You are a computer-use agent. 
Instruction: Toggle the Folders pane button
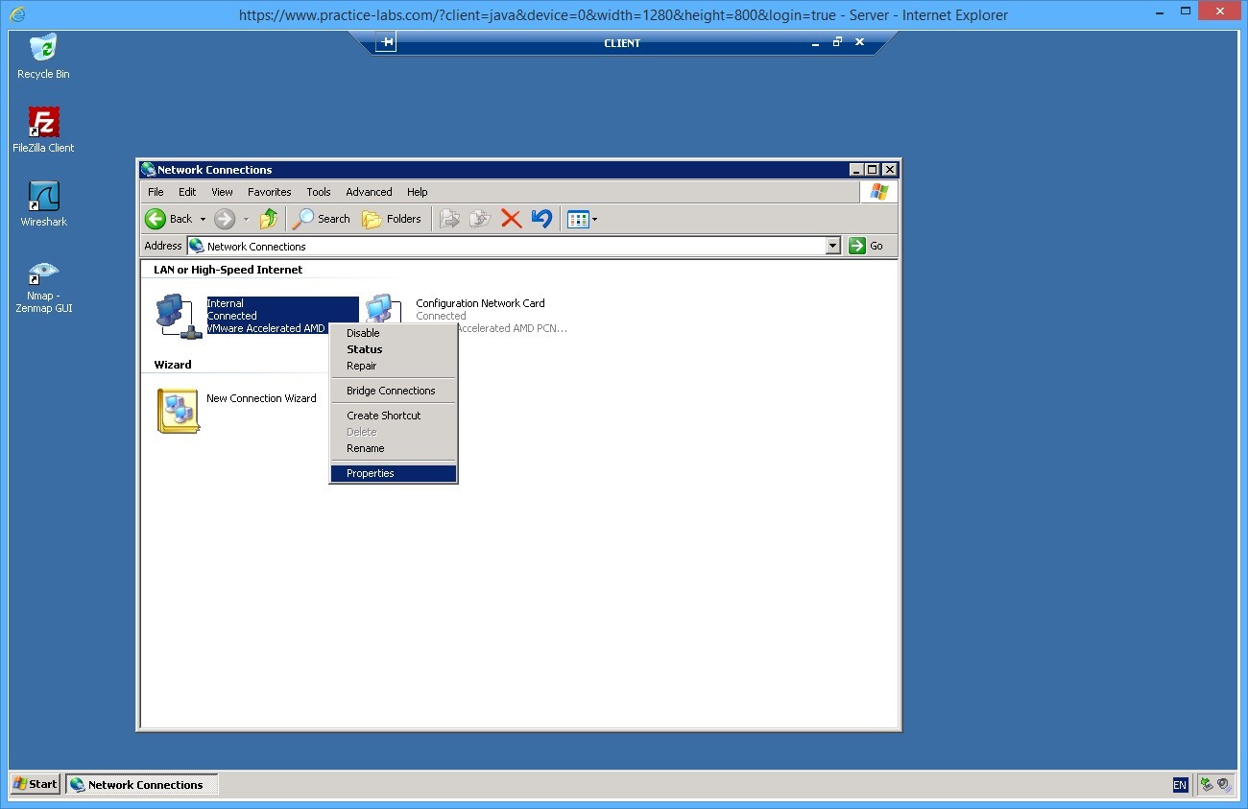(392, 219)
